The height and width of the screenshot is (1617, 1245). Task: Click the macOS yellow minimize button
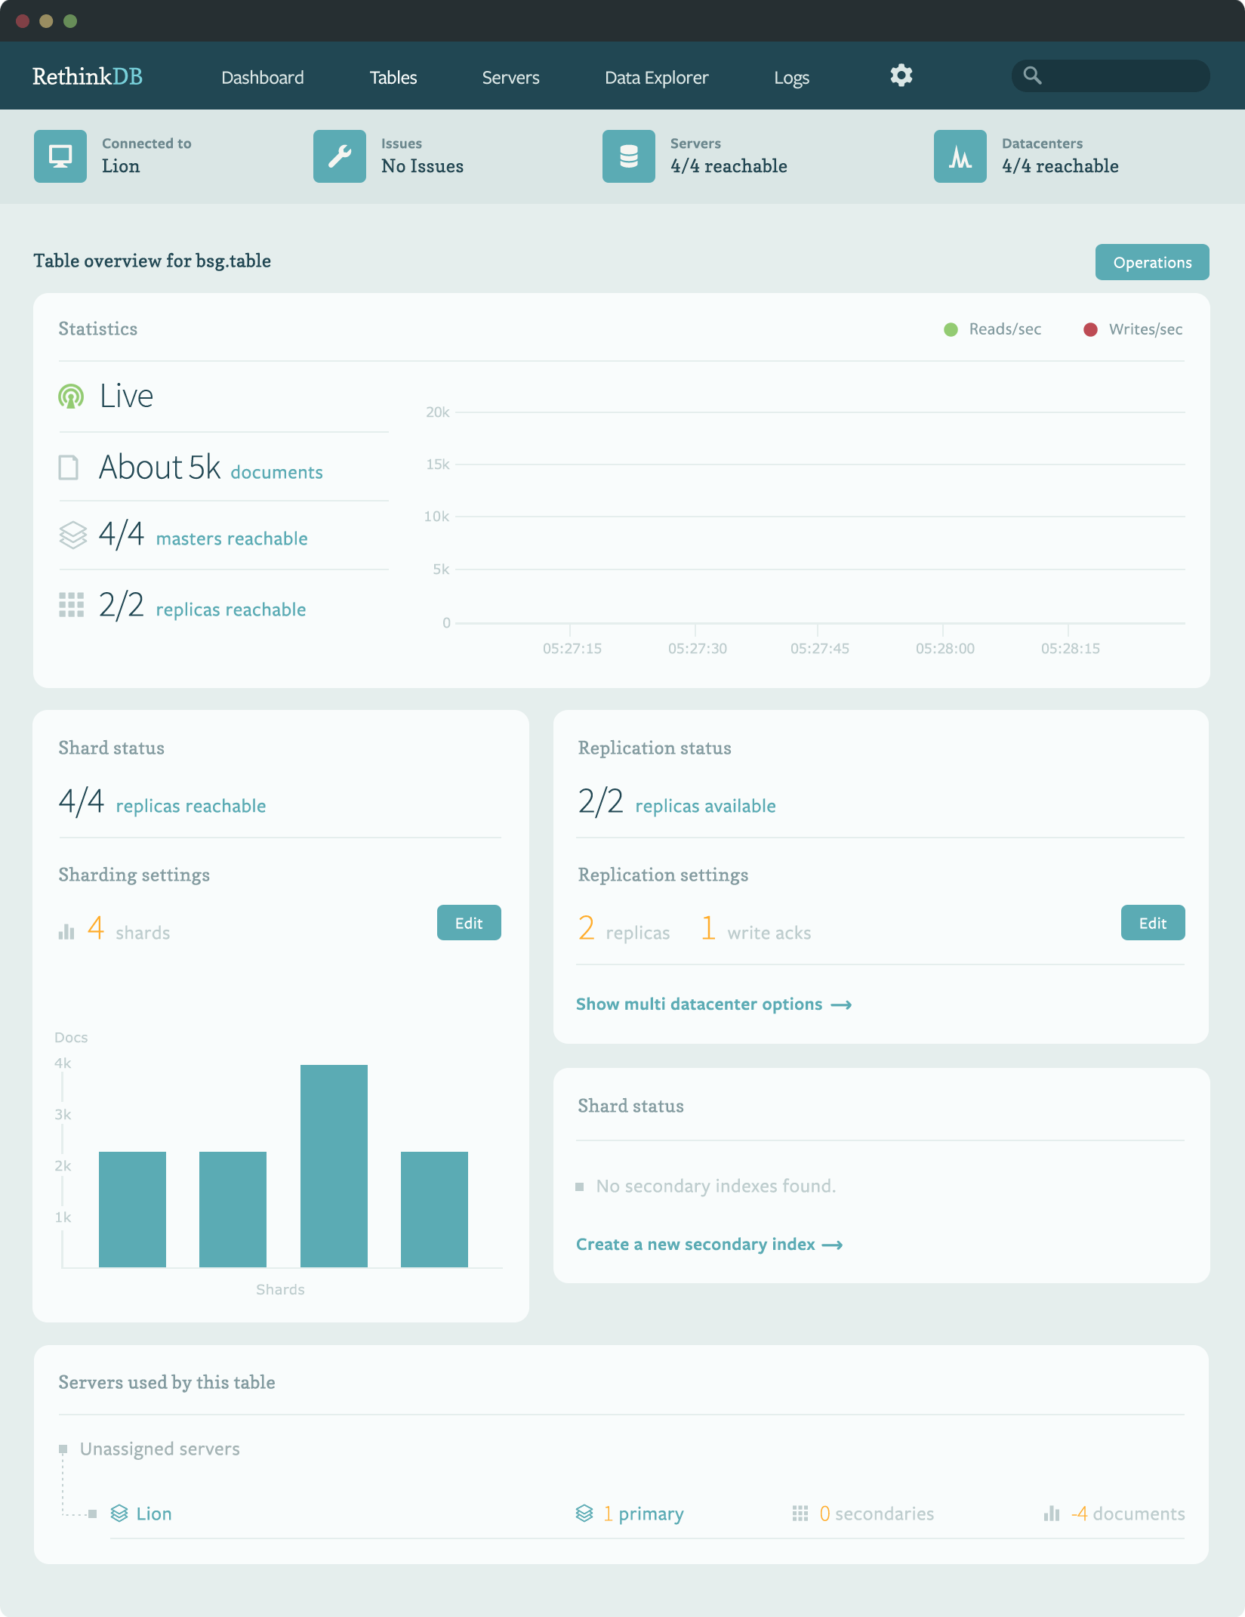tap(46, 21)
